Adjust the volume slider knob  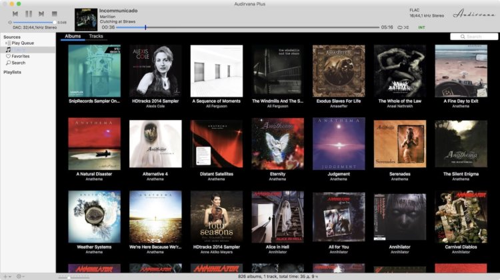pos(55,22)
